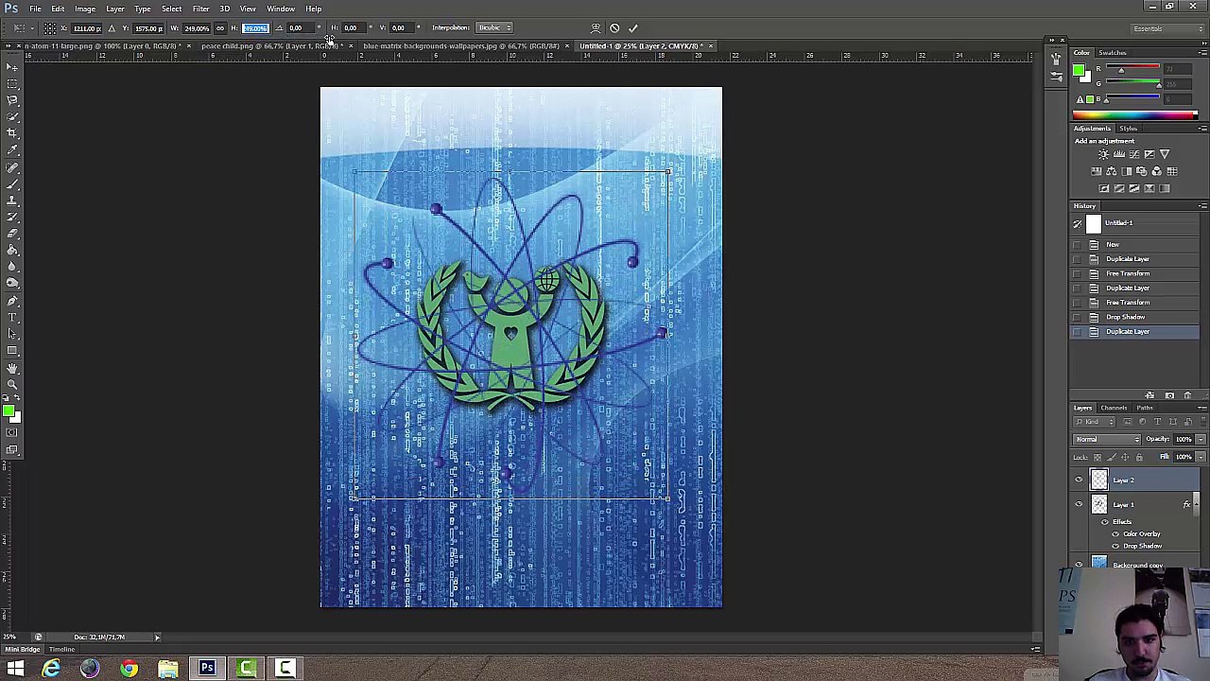Hide Layer 1 using its eye icon
The image size is (1210, 681).
[1079, 505]
